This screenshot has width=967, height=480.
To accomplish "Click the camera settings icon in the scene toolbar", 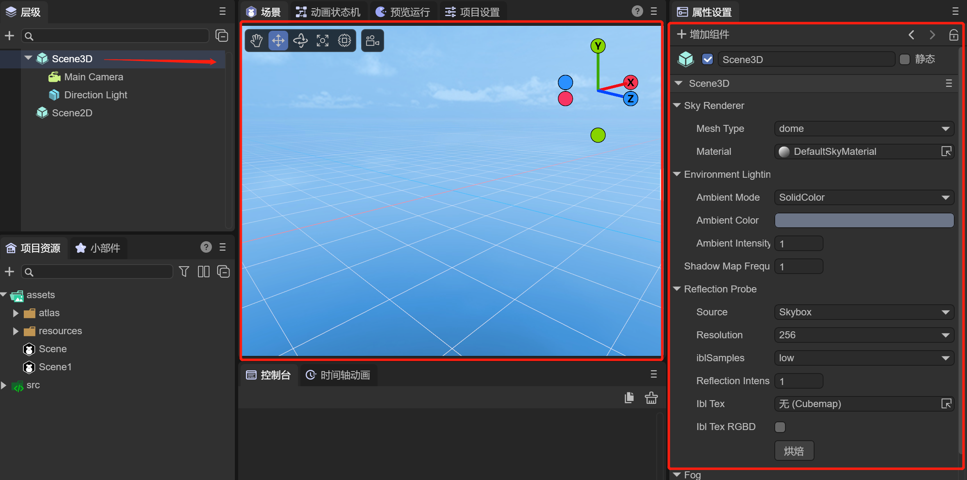I will click(372, 41).
